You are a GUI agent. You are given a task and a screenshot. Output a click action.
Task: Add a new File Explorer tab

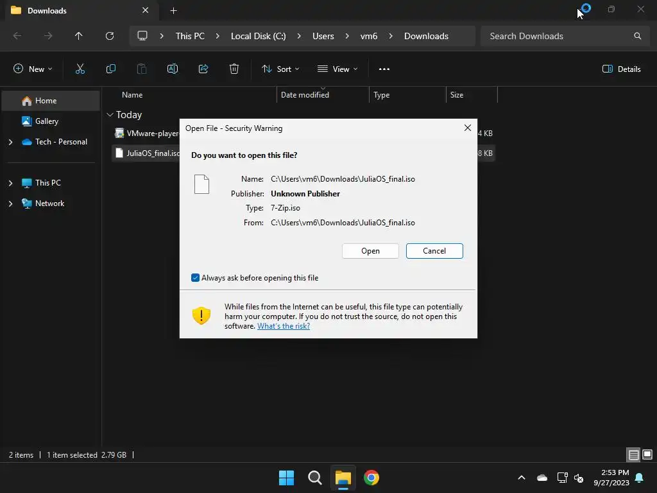(173, 10)
